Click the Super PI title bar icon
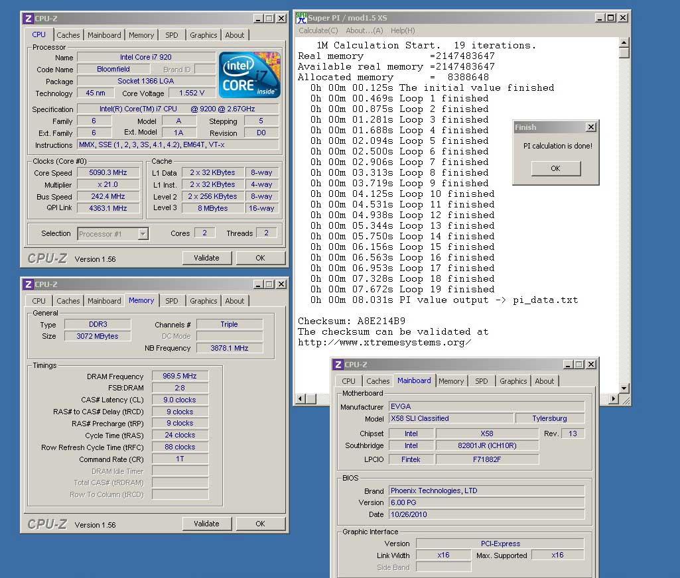Viewport: 680px width, 578px height. 301,18
